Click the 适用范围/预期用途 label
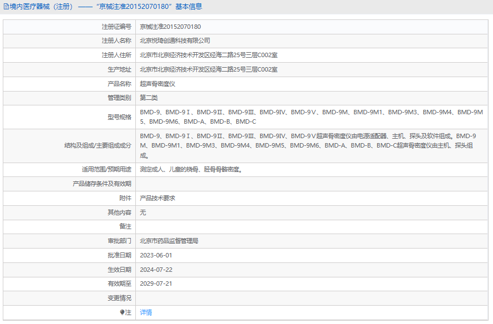The width and height of the screenshot is (493, 324). tap(106, 170)
